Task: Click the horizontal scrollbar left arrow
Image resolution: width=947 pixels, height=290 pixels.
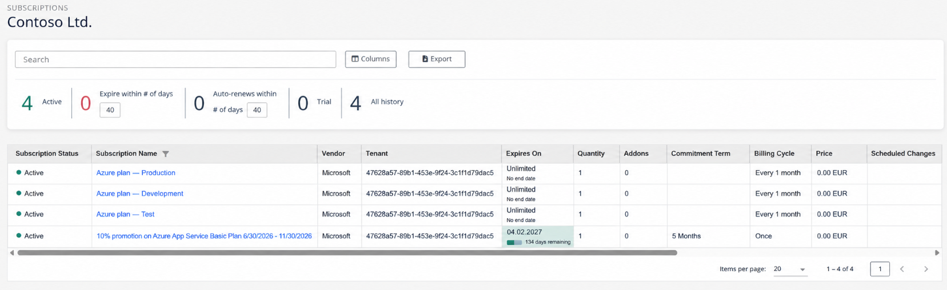Action: [12, 252]
